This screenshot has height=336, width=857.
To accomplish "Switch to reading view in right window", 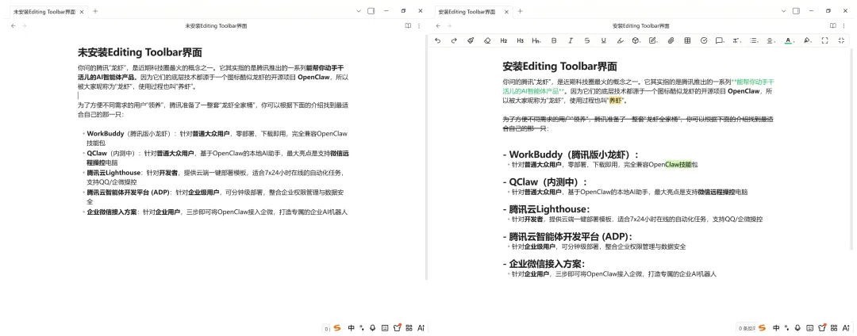I will (833, 25).
